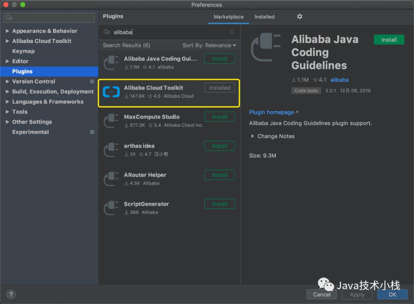Open the Sort By Relevance dropdown
The height and width of the screenshot is (304, 414).
point(209,45)
